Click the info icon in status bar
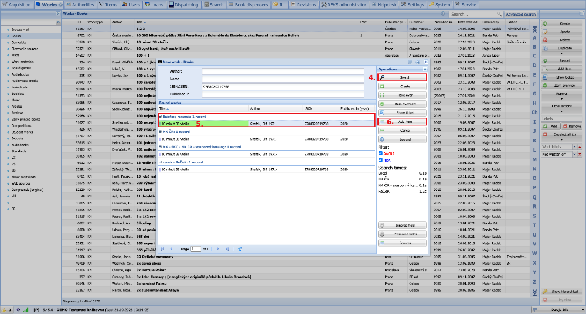 (x=18, y=310)
